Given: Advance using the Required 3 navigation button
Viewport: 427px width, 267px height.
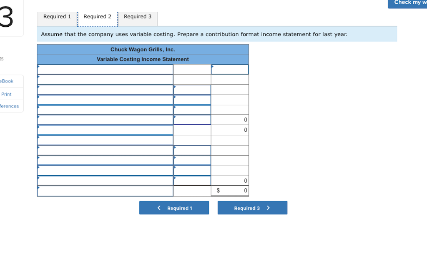Looking at the screenshot, I should tap(252, 207).
